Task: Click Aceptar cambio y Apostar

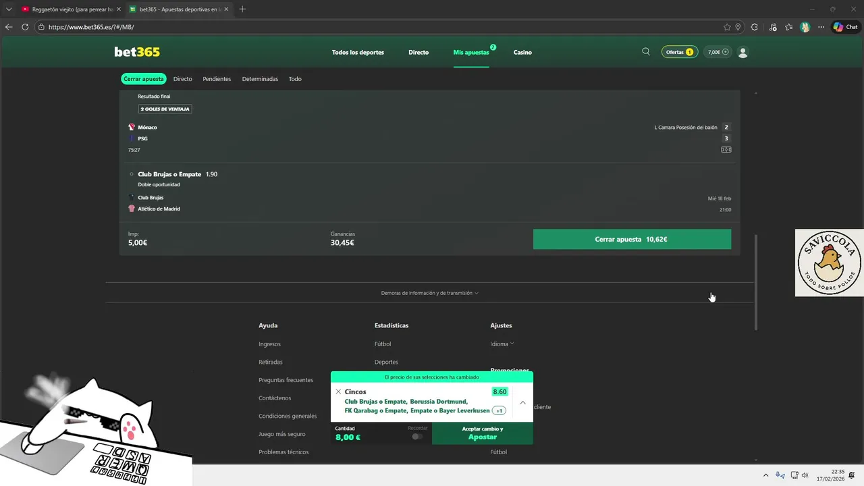Action: pyautogui.click(x=483, y=433)
